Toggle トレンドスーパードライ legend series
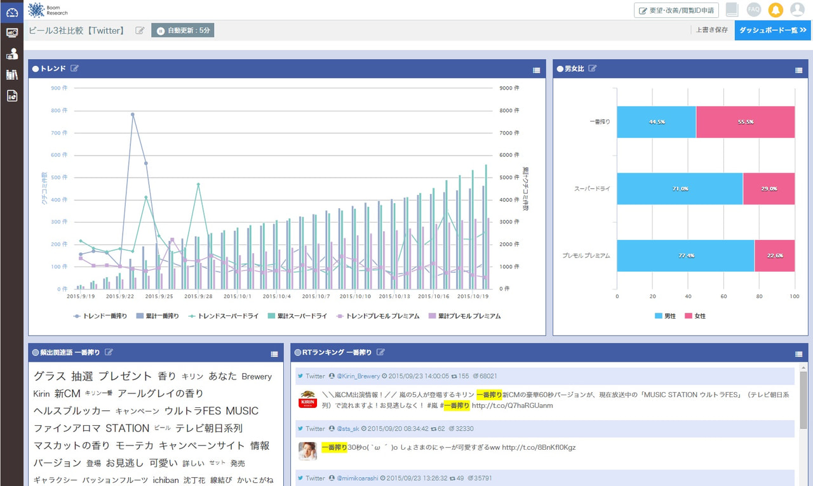The image size is (813, 486). pyautogui.click(x=223, y=315)
